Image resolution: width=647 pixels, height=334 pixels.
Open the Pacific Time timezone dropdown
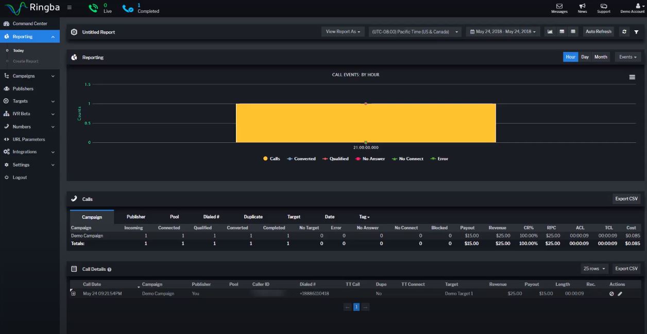pos(414,32)
